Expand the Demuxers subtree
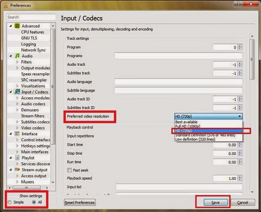This screenshot has width=261, height=212. tap(17, 110)
